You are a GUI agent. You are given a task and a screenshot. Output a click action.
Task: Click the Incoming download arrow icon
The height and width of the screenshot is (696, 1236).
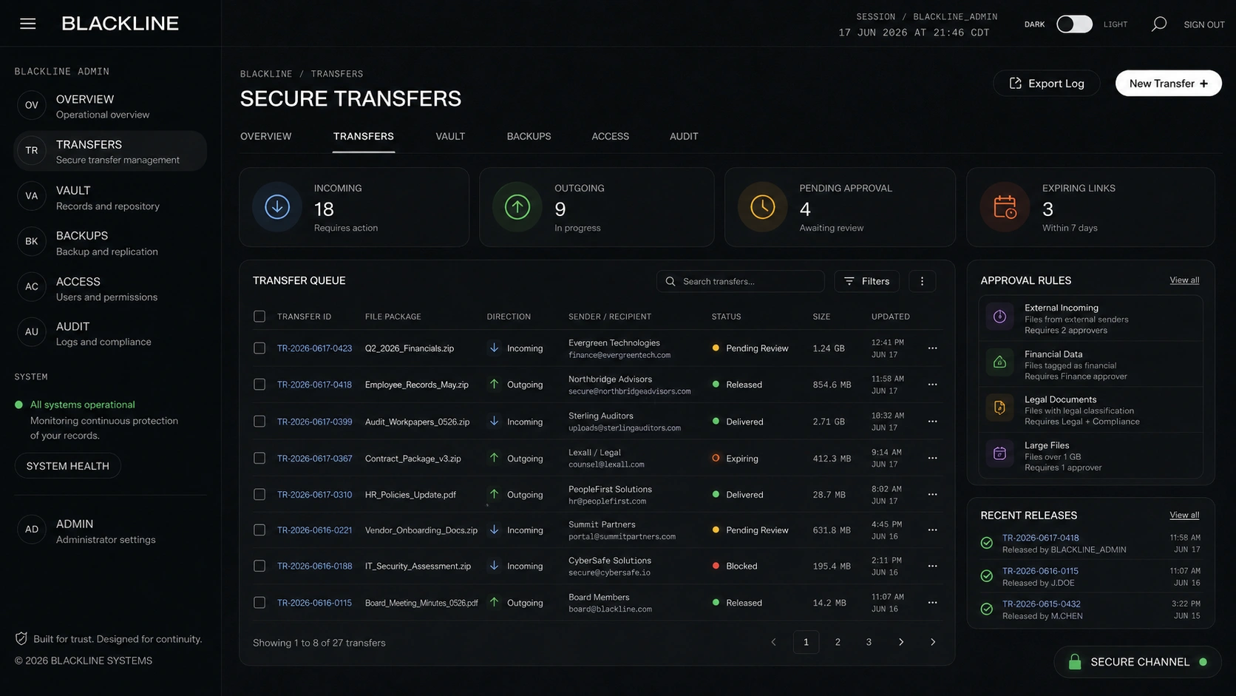point(277,207)
